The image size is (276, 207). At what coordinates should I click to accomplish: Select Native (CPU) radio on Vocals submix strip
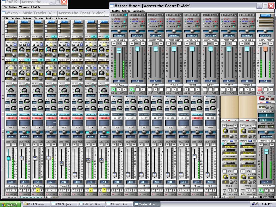pos(131,24)
